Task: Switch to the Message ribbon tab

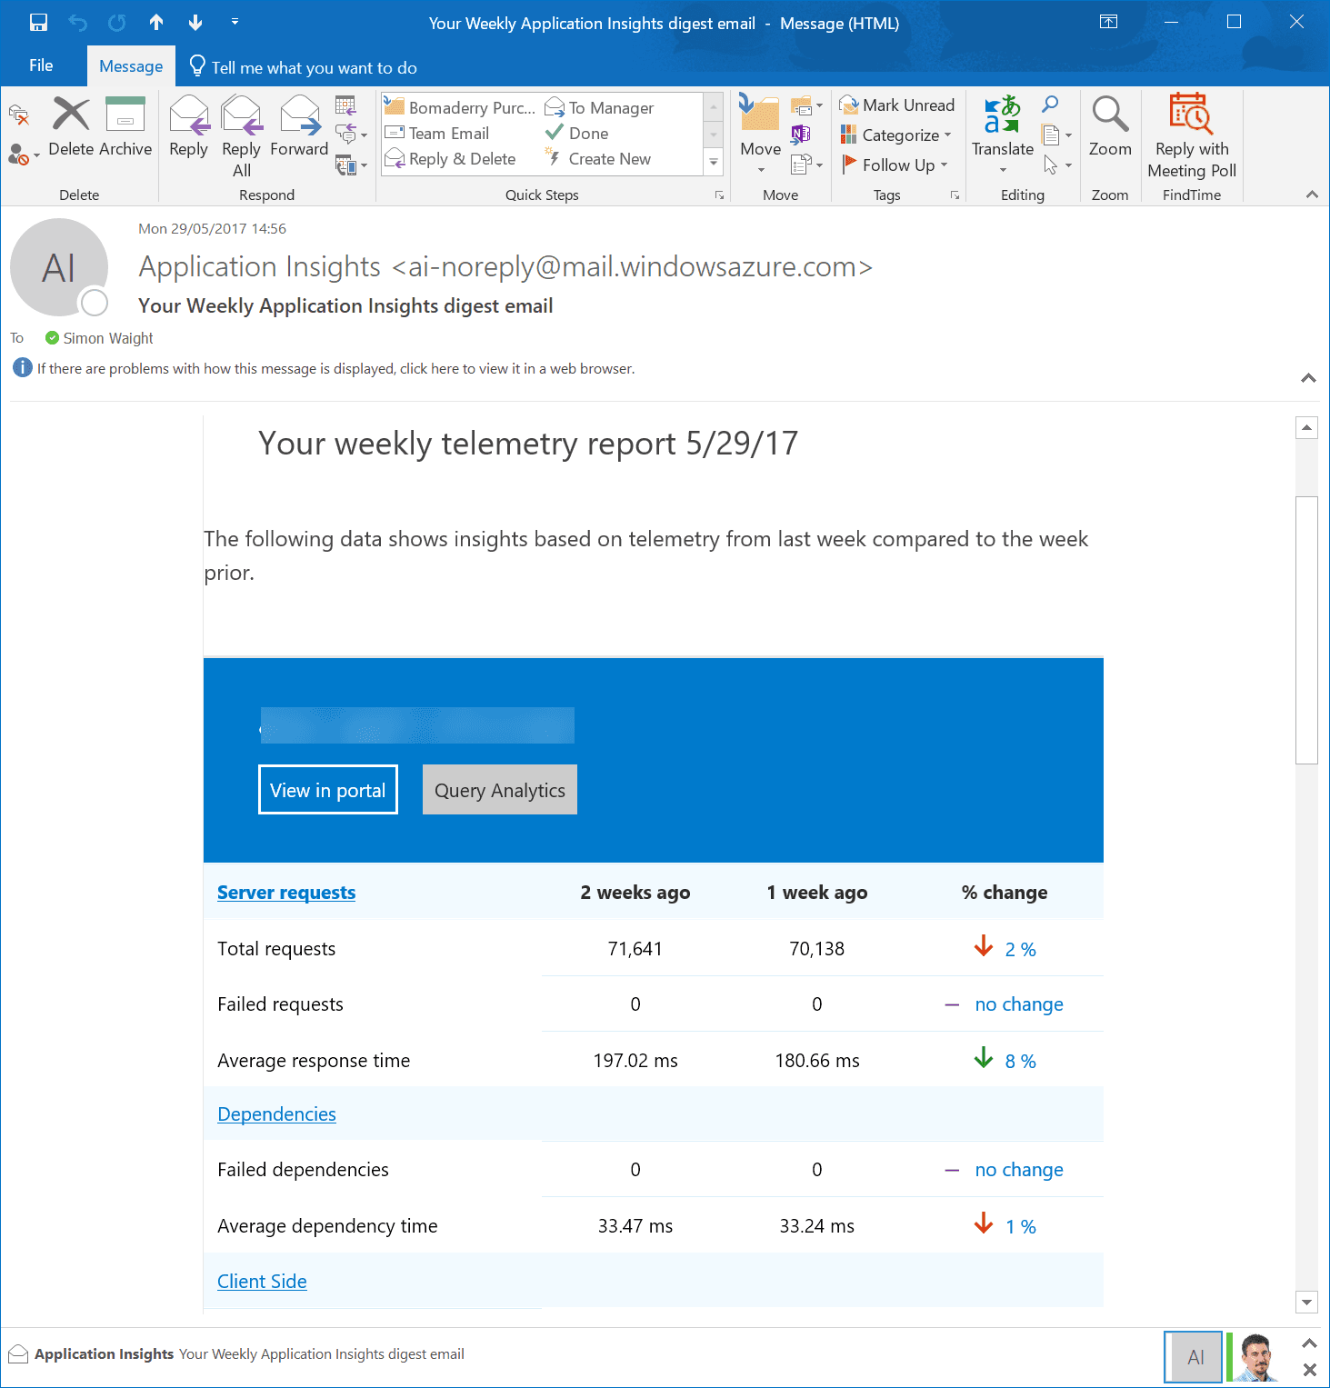Action: pos(131,66)
